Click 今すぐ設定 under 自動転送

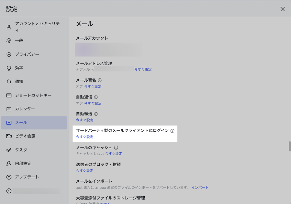pos(84,120)
